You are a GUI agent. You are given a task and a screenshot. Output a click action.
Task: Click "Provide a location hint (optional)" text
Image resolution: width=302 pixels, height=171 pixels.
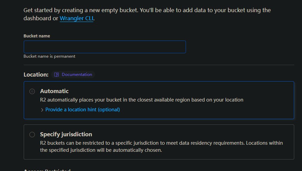pos(83,110)
